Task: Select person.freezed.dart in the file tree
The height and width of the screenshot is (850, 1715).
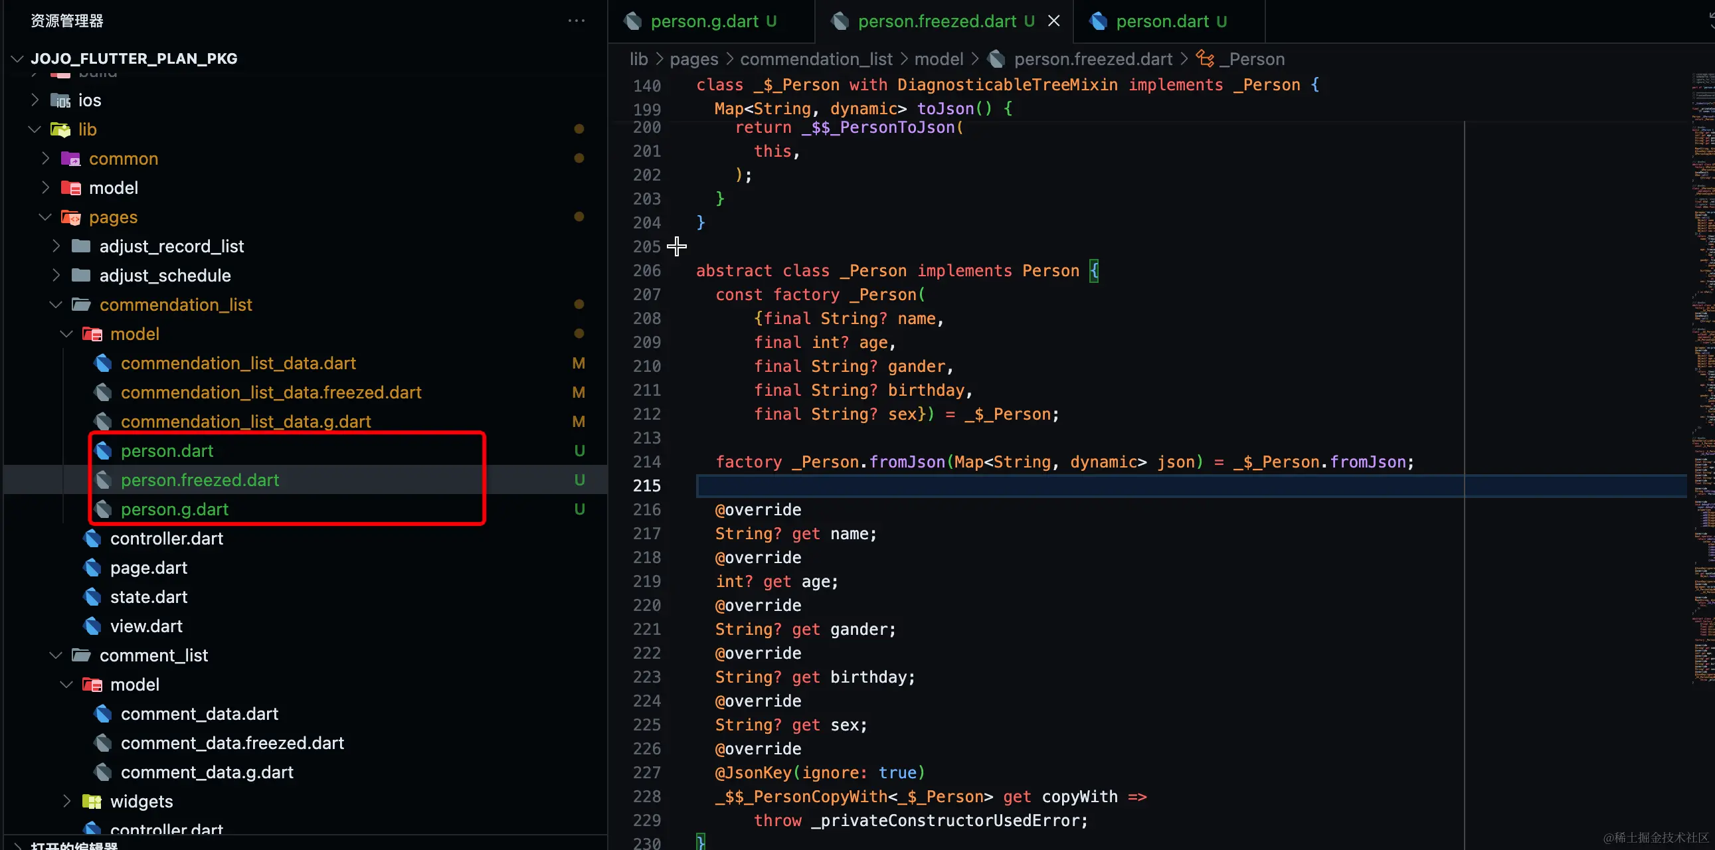Action: pyautogui.click(x=200, y=480)
